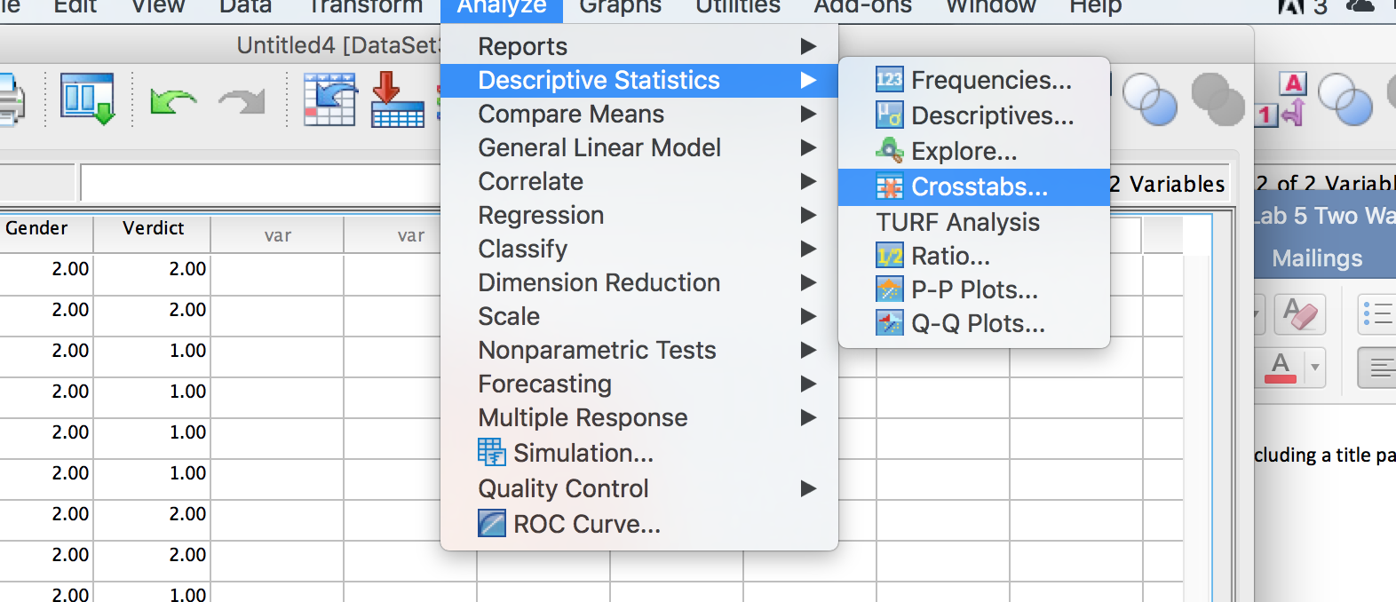Click the Go to variable toolbar icon
Screen dimensions: 1396x602
pyautogui.click(x=397, y=99)
